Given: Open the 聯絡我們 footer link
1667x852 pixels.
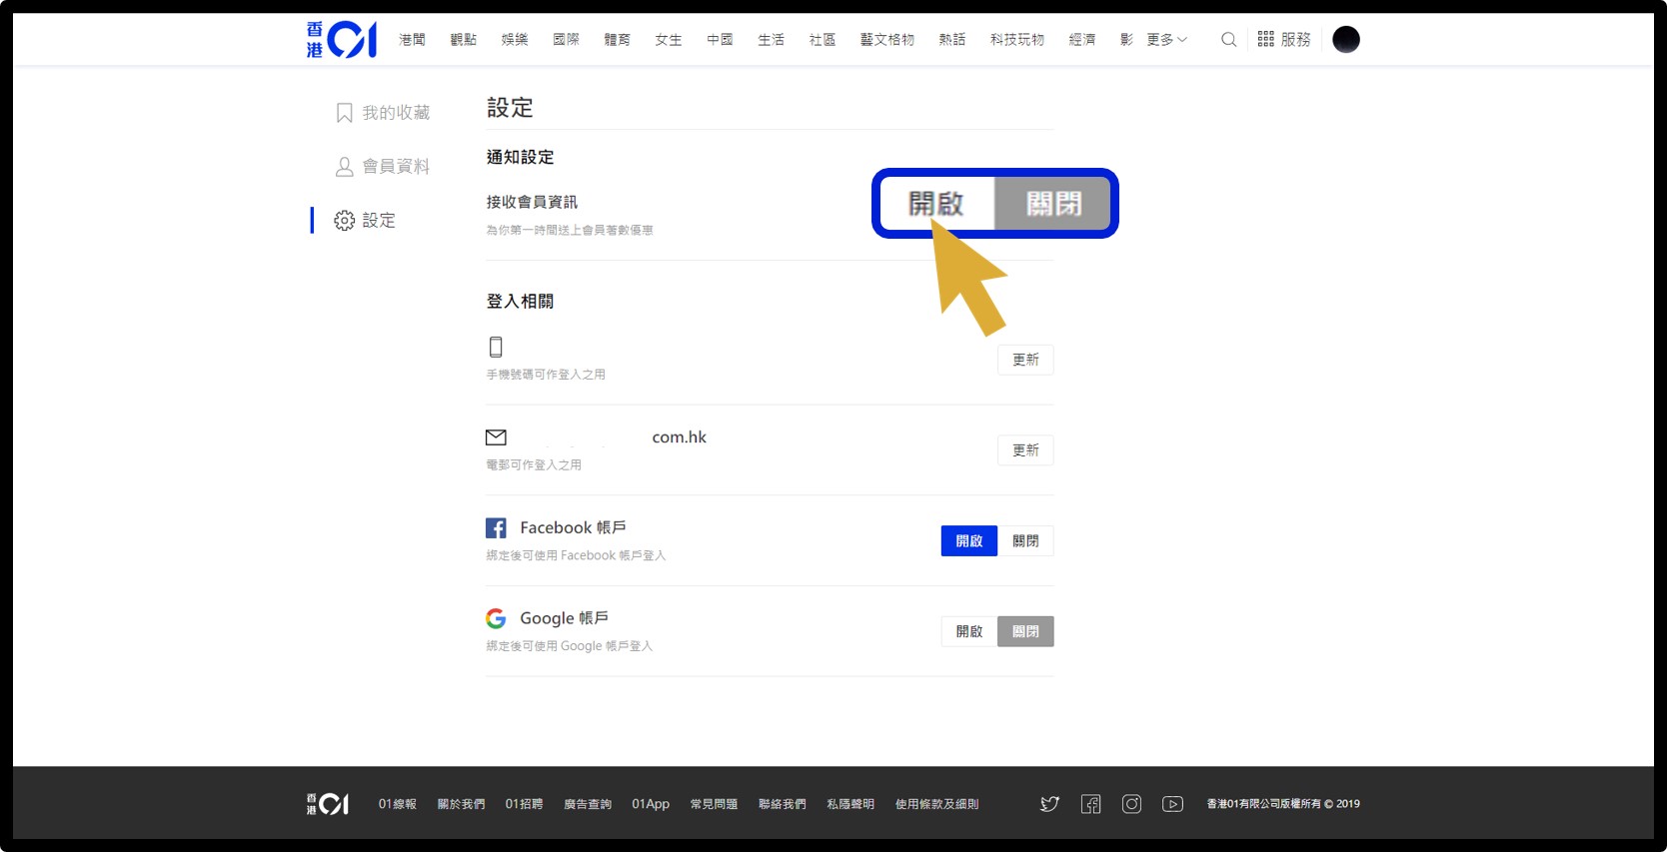Looking at the screenshot, I should click(783, 804).
